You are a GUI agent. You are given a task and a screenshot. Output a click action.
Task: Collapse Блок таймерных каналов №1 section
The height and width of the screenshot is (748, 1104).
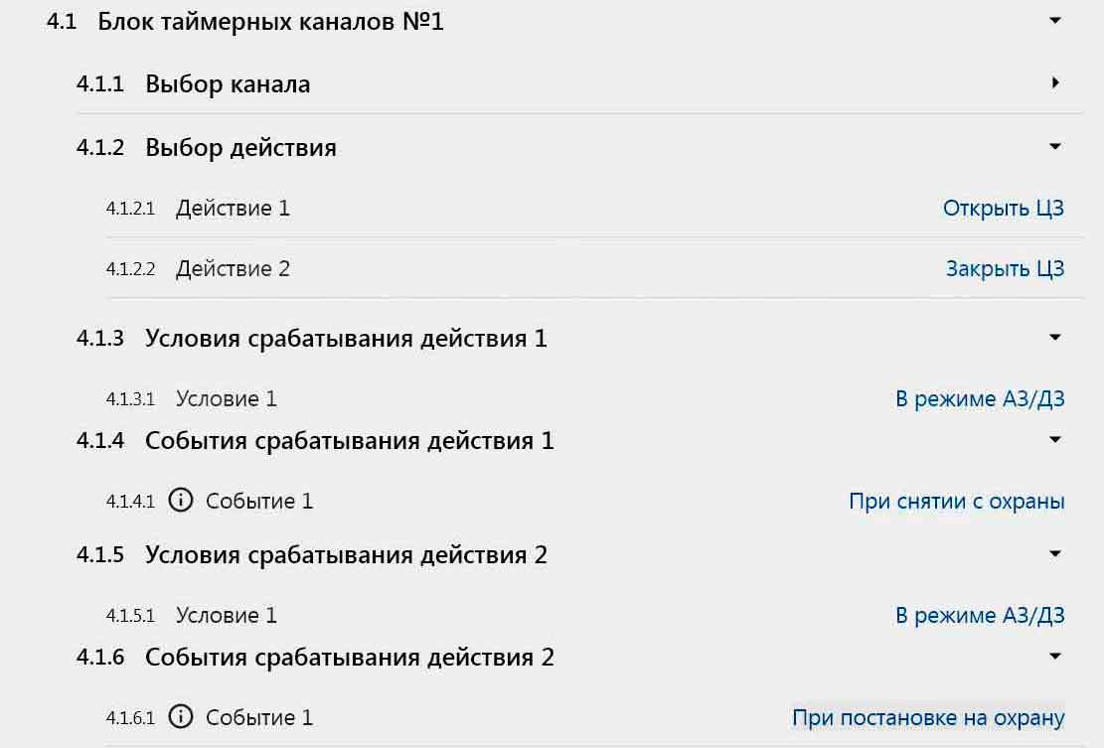[x=1055, y=20]
